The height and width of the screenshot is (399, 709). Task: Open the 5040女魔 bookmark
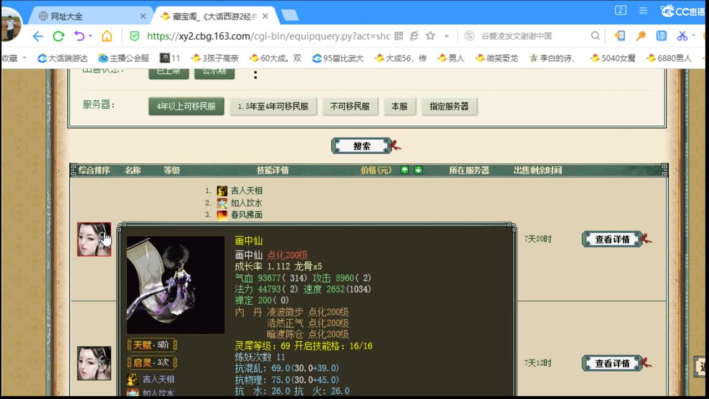(613, 58)
